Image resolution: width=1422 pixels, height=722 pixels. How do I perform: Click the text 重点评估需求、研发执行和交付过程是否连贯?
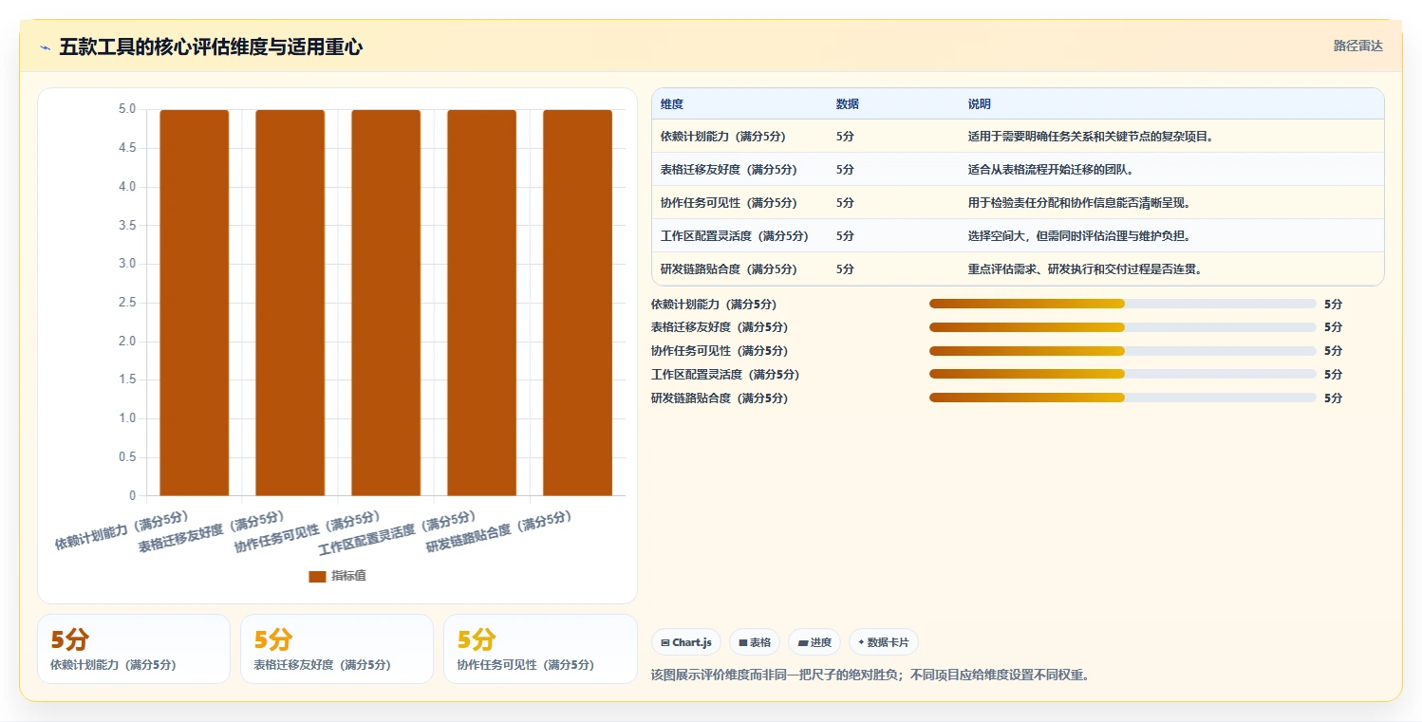pos(1085,269)
